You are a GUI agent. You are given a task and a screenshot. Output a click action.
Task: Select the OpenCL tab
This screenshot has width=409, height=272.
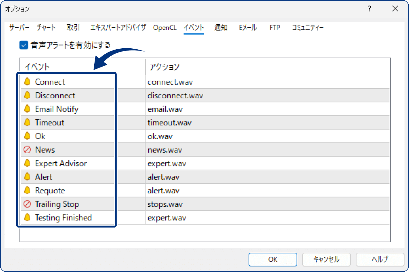pyautogui.click(x=165, y=28)
